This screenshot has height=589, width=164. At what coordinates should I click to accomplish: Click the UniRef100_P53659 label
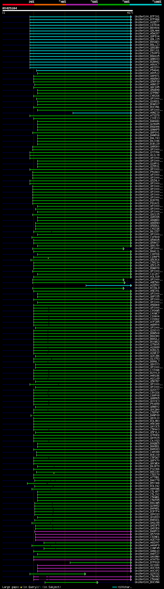[x=147, y=404]
